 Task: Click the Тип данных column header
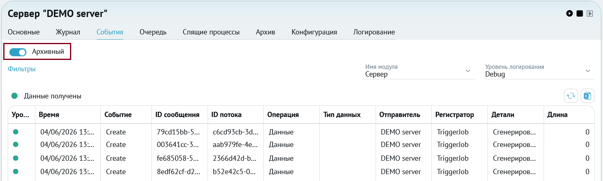347,115
